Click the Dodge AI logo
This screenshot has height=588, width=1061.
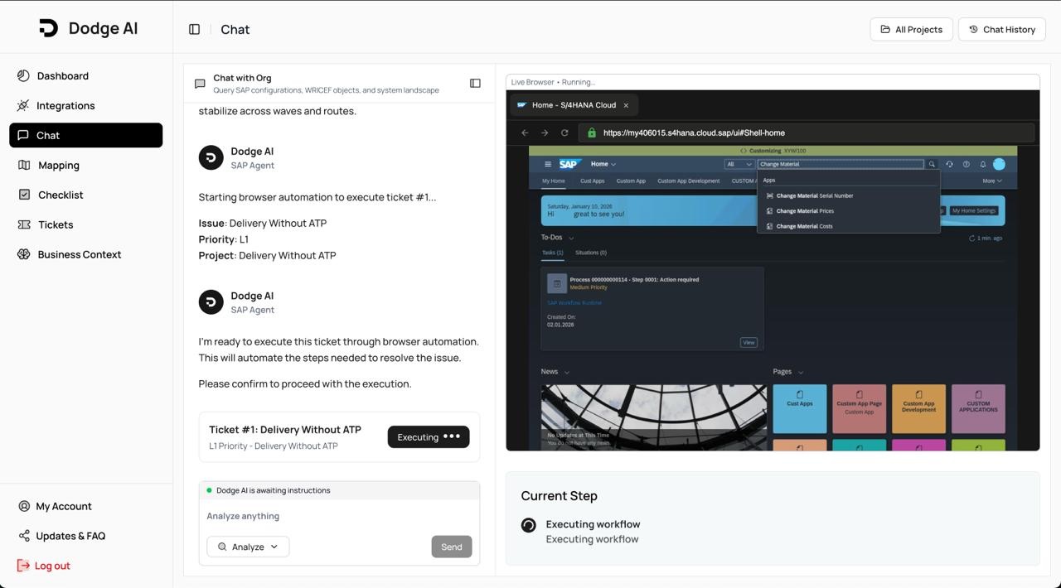[x=88, y=28]
